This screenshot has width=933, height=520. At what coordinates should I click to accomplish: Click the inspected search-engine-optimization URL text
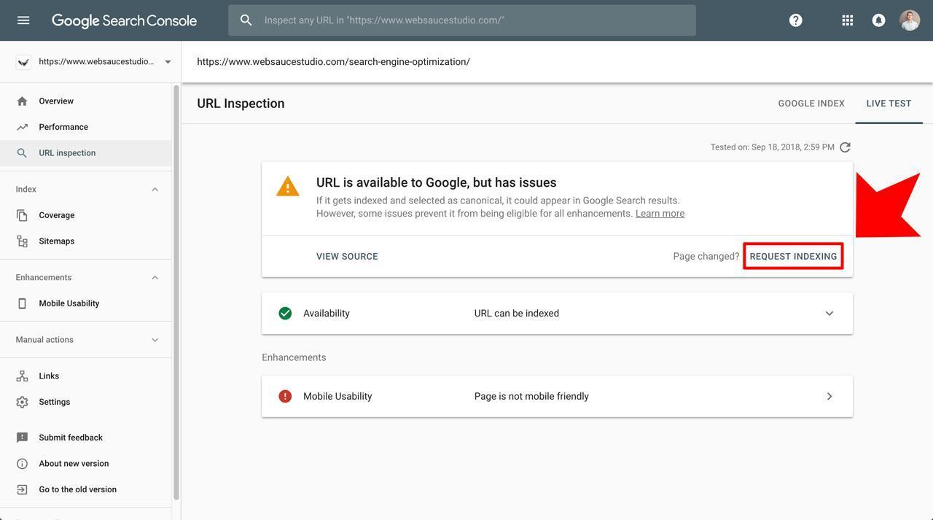333,62
